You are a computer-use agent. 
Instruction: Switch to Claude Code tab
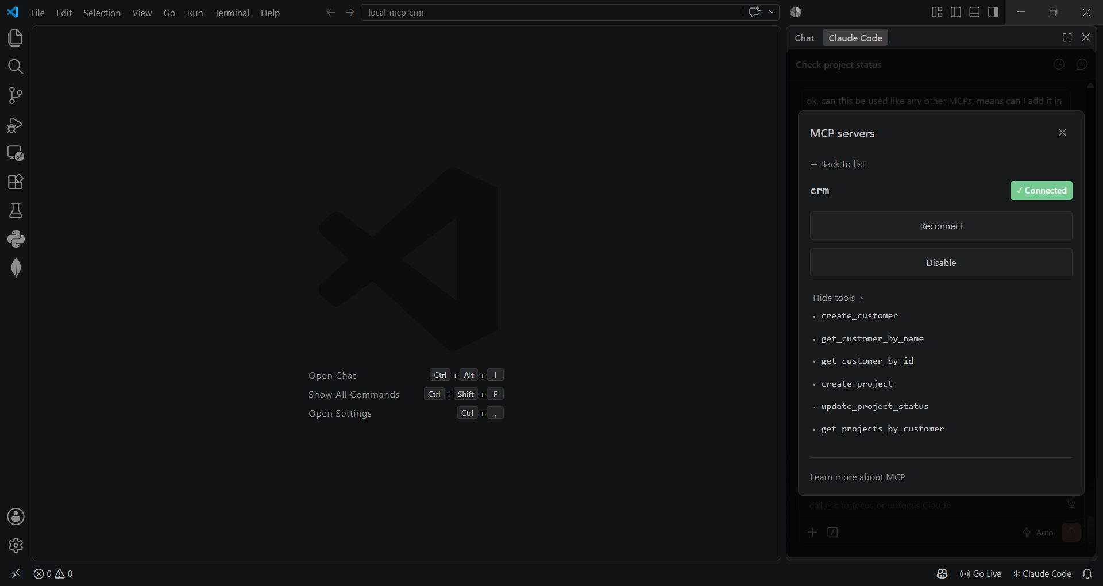coord(855,38)
